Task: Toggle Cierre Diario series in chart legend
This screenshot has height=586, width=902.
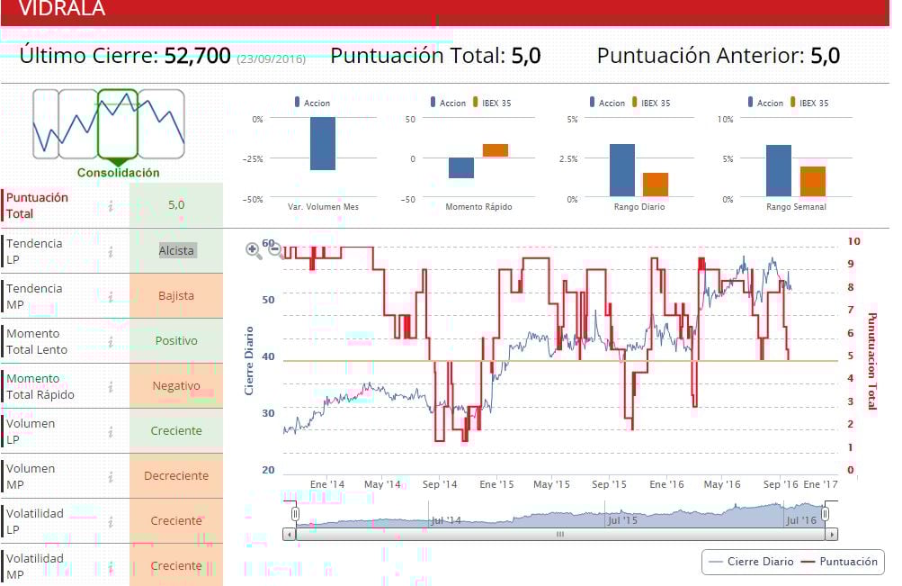Action: (751, 562)
